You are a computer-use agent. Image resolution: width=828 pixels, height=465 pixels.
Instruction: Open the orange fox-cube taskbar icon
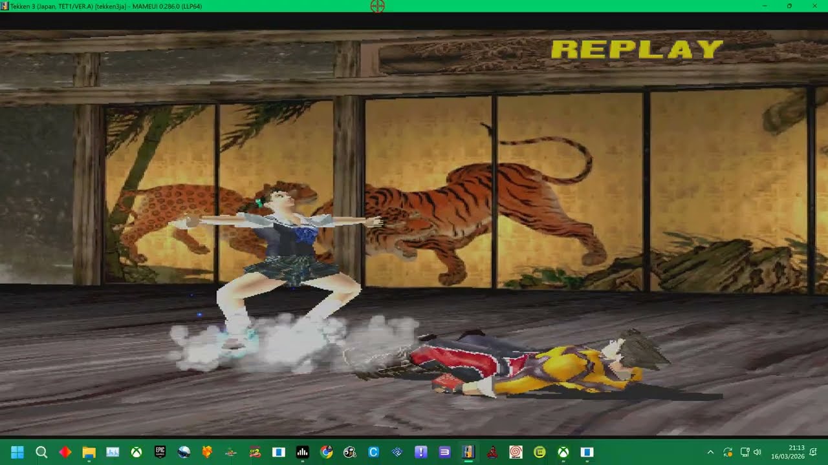[x=207, y=452]
